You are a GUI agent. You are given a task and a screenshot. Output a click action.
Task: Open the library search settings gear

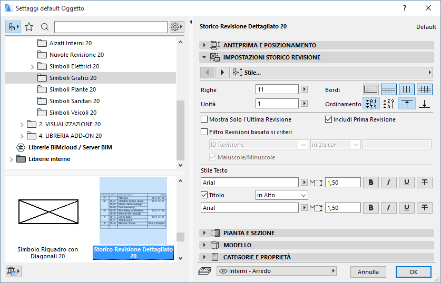tap(177, 27)
